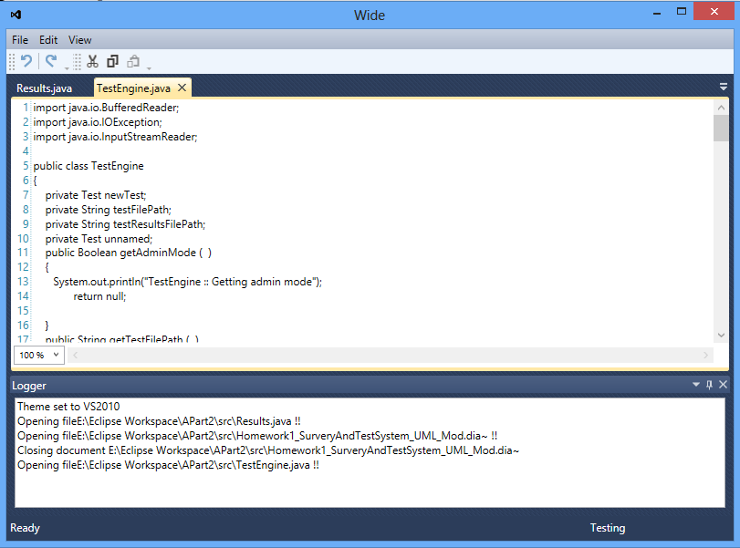Click line number 15 in gutter

coord(23,311)
